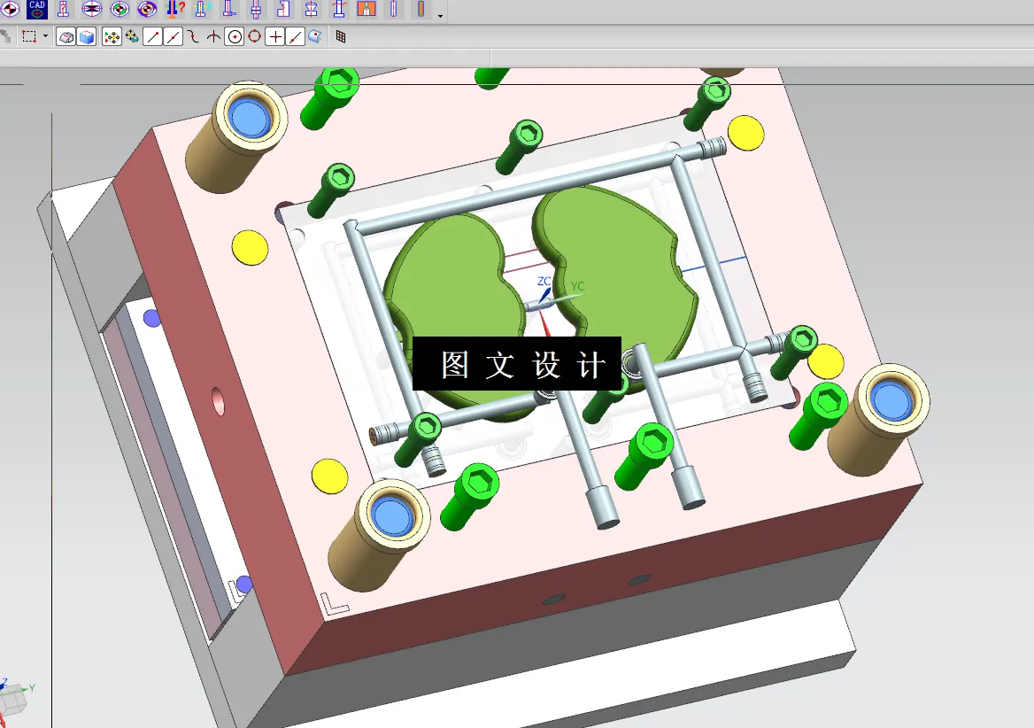The image size is (1034, 728).
Task: Toggle Arc Center snap with circled dot icon
Action: coord(235,36)
